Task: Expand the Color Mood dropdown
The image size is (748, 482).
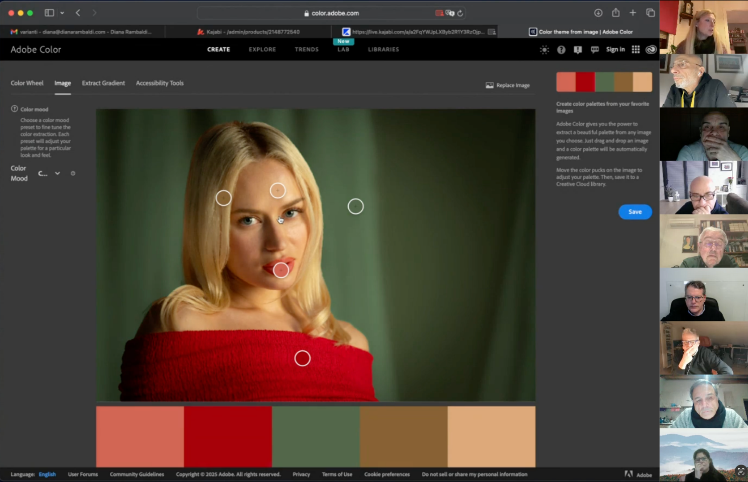Action: tap(49, 173)
